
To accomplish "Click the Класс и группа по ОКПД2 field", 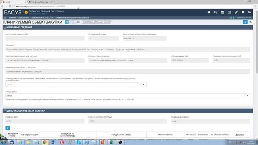I will coord(128,121).
